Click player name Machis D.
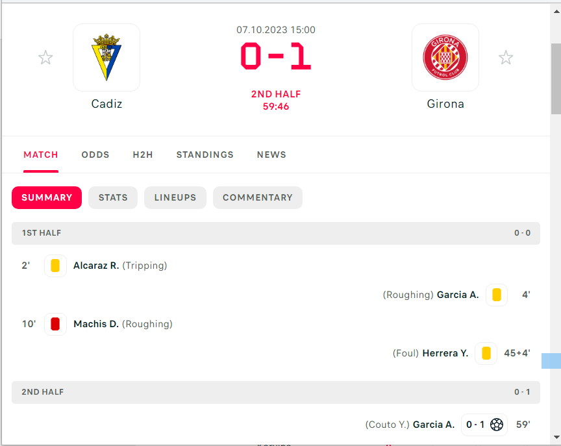Screen dimensions: 561x446 click(x=96, y=324)
